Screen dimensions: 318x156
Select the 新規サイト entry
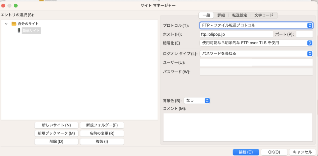[x=31, y=31]
